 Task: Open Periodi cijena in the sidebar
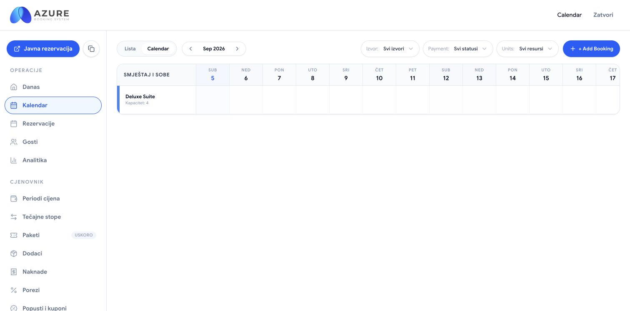click(x=53, y=199)
